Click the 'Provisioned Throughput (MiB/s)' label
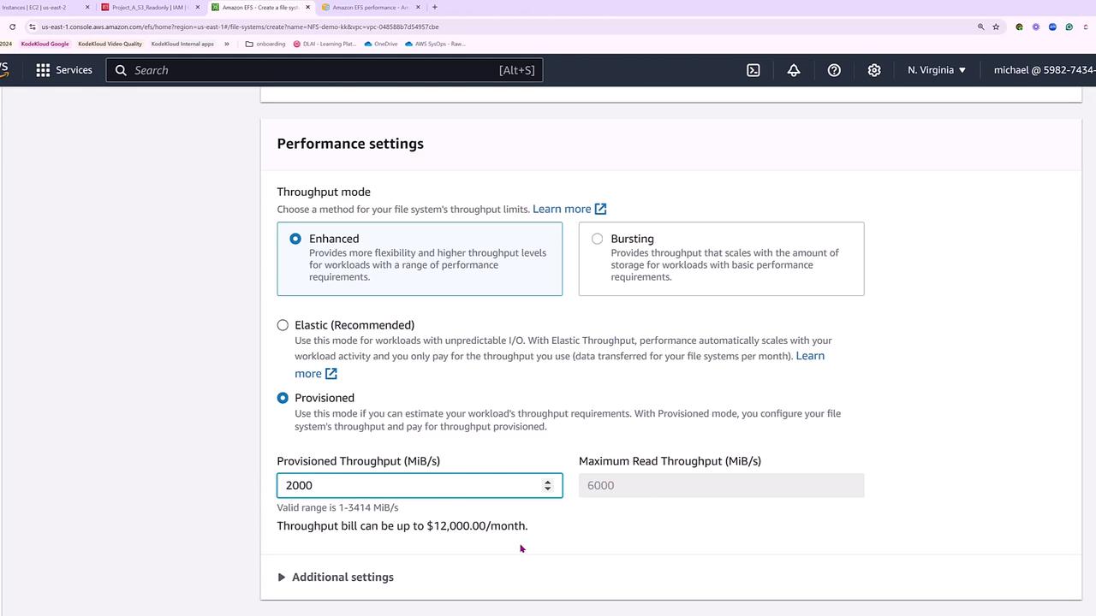1096x616 pixels. 358,461
